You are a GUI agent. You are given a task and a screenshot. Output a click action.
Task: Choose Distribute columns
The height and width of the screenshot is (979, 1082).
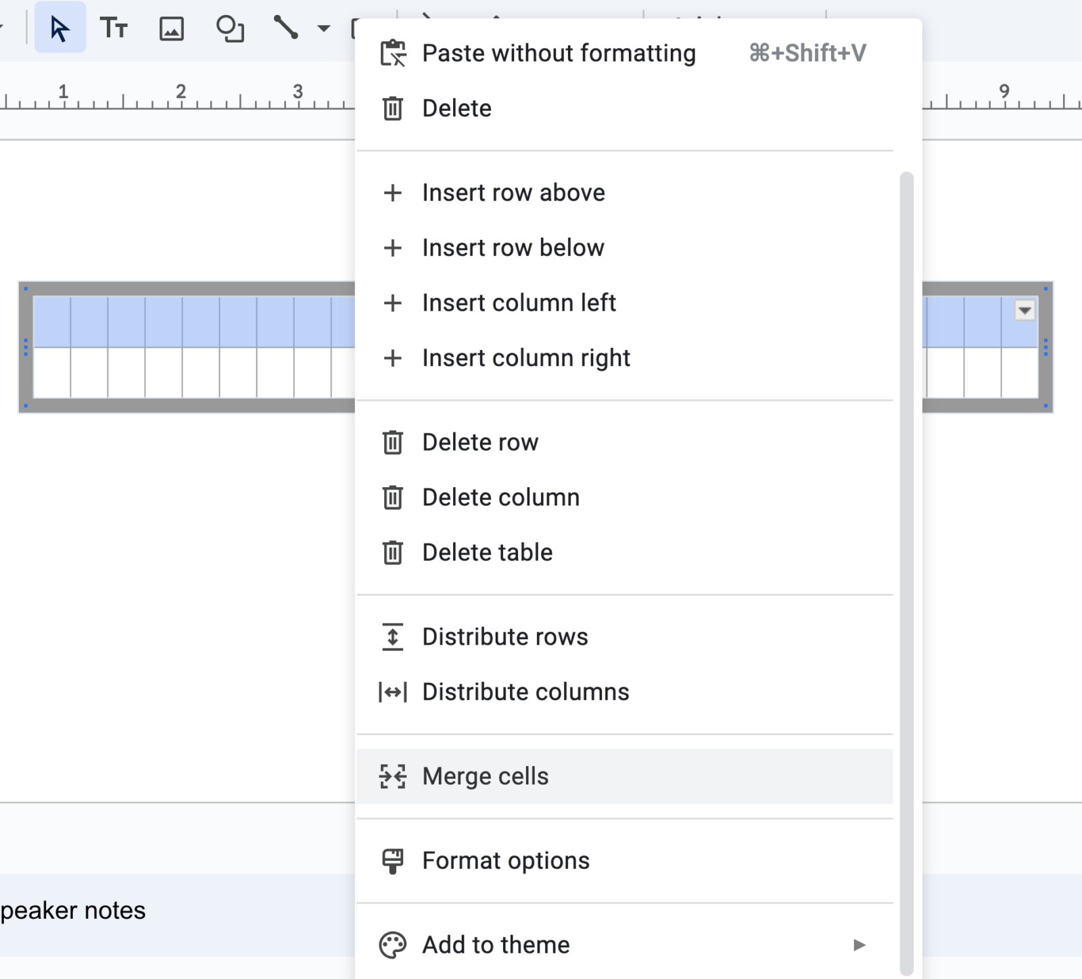(x=624, y=692)
